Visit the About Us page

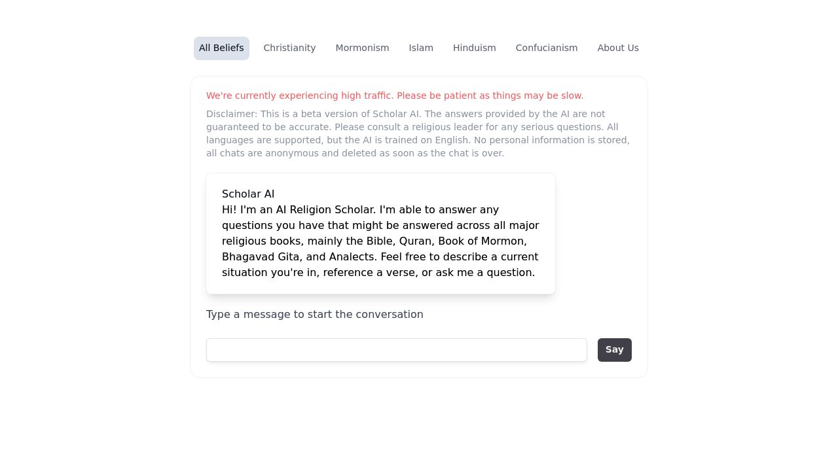click(618, 48)
